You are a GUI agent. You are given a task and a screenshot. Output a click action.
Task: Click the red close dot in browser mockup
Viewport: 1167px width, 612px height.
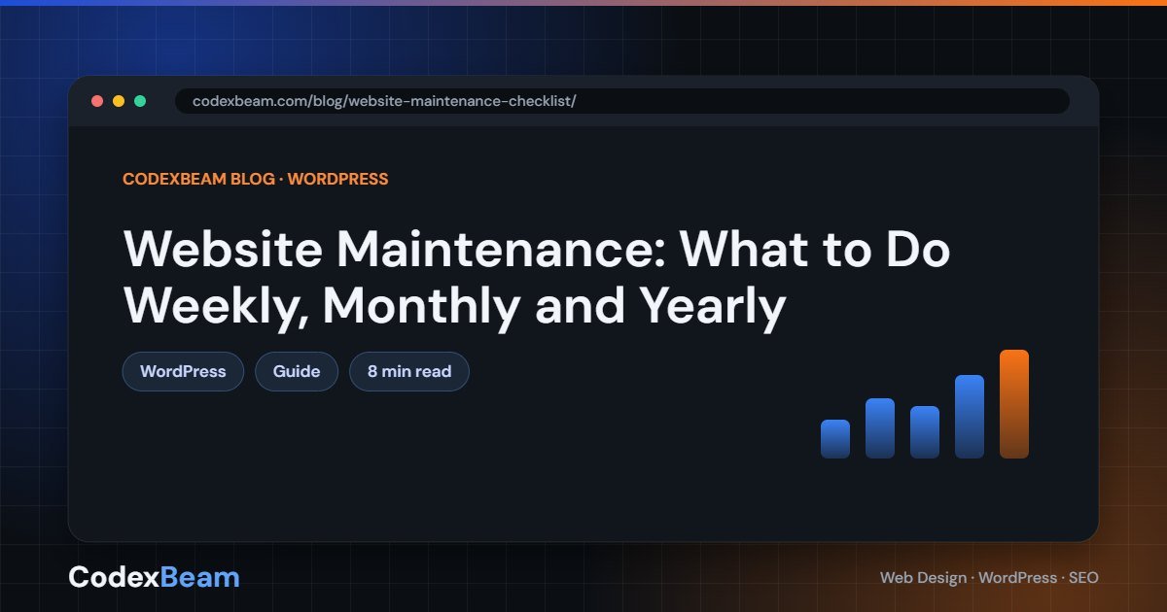[x=97, y=101]
